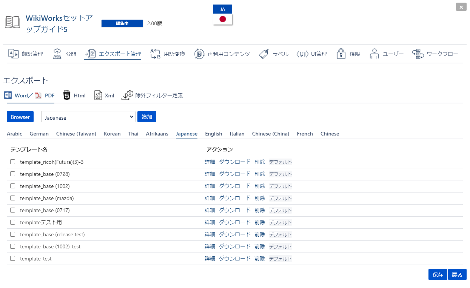470x288 pixels.
Task: Click the blue Browser button
Action: click(x=20, y=117)
